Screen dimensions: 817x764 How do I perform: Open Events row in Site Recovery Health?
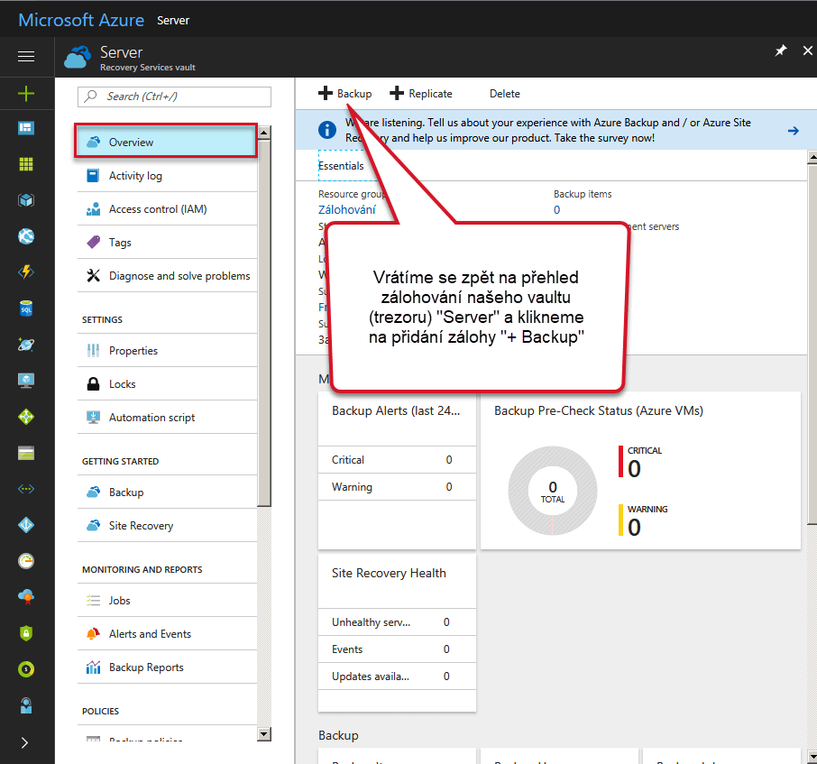[x=397, y=649]
